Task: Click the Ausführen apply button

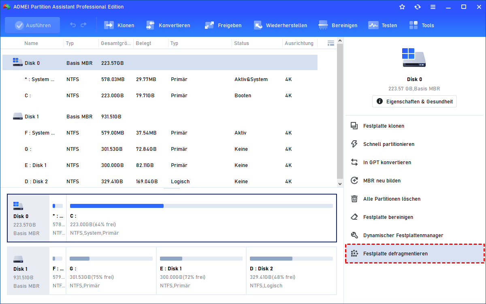Action: tap(32, 25)
